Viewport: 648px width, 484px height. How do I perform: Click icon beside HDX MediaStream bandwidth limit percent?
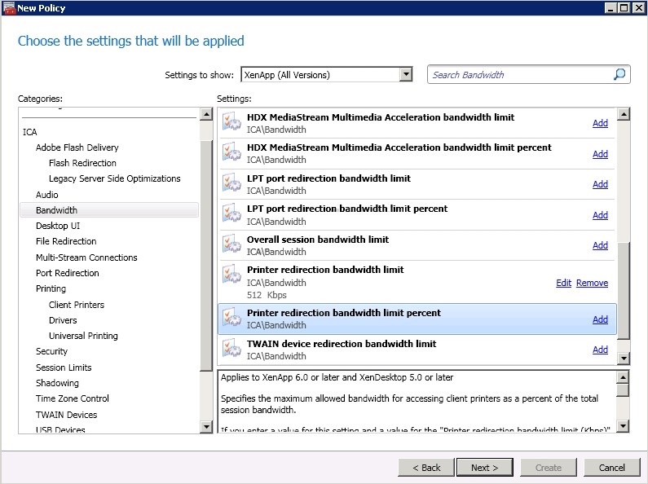(x=231, y=153)
